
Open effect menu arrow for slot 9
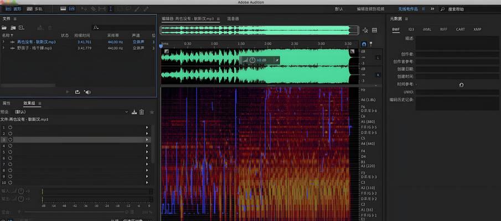pyautogui.click(x=147, y=177)
